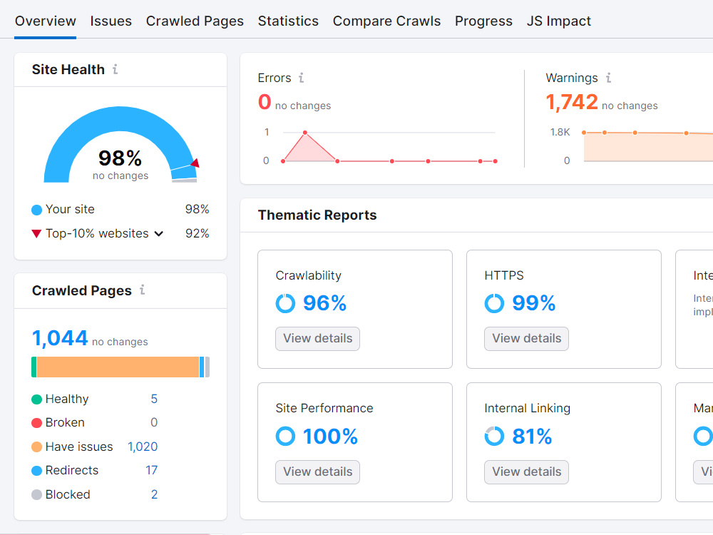Image resolution: width=713 pixels, height=535 pixels.
Task: Click the orange segment of crawled pages bar
Action: click(x=118, y=367)
